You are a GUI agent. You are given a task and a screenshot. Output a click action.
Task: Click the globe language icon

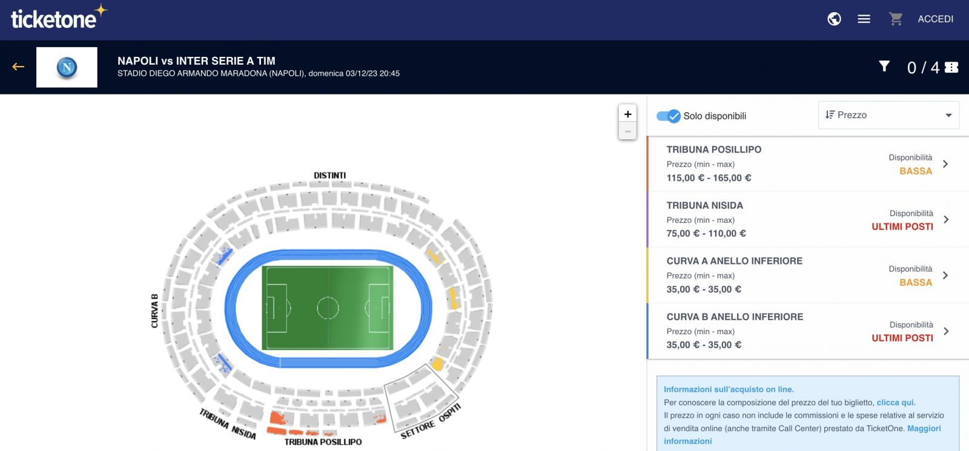(x=834, y=19)
